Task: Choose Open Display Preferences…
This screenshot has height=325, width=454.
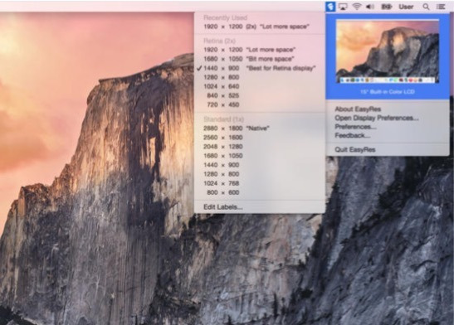Action: [x=377, y=118]
